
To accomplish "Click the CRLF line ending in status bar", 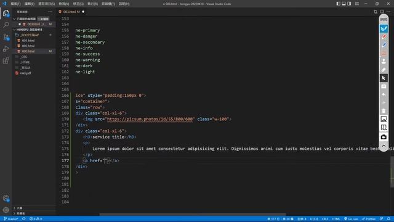I will coord(325,219).
